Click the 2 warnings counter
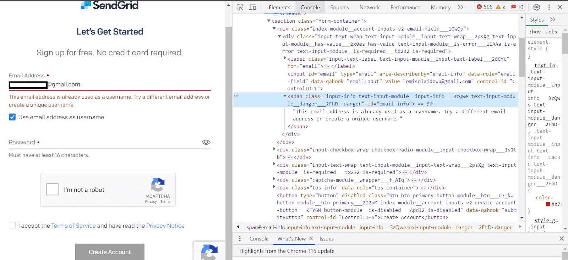The height and width of the screenshot is (260, 568). tap(501, 7)
